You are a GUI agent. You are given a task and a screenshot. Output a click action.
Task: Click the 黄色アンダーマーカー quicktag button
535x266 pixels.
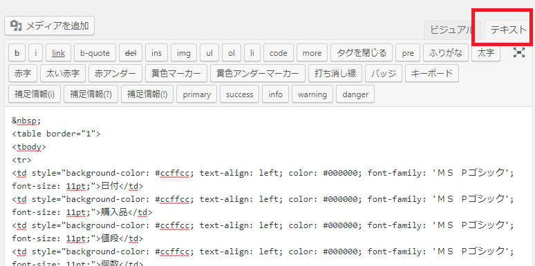[x=258, y=74]
